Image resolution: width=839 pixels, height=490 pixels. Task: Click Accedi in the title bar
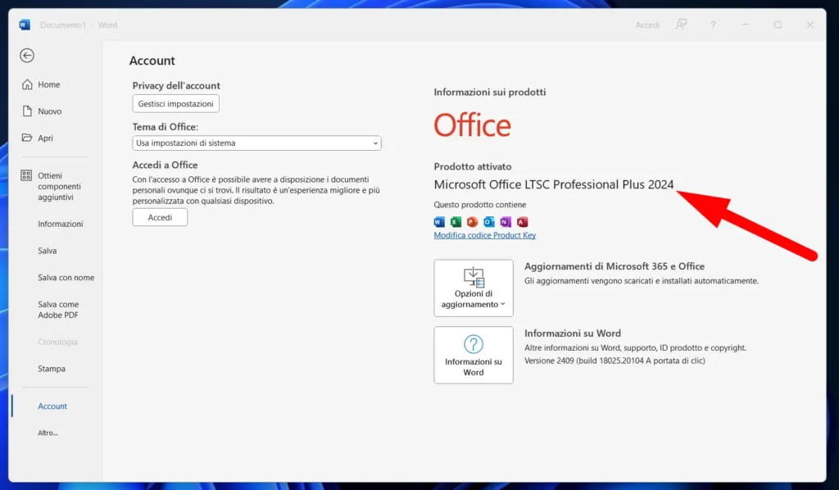[x=647, y=25]
